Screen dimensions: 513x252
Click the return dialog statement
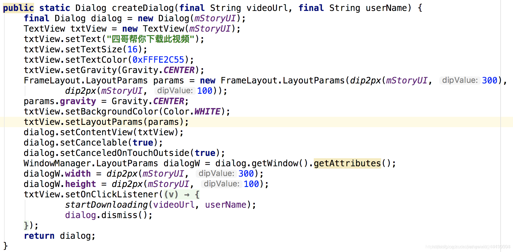click(59, 236)
